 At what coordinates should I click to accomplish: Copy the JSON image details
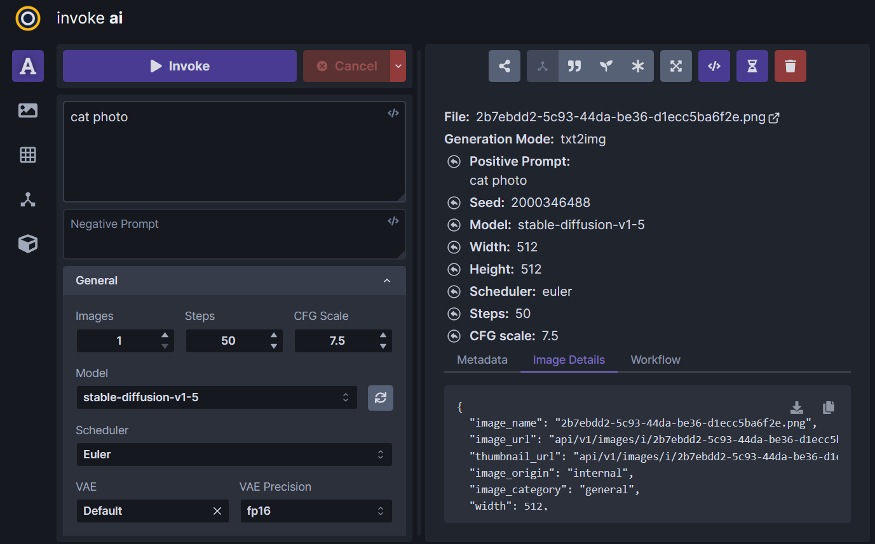coord(829,408)
